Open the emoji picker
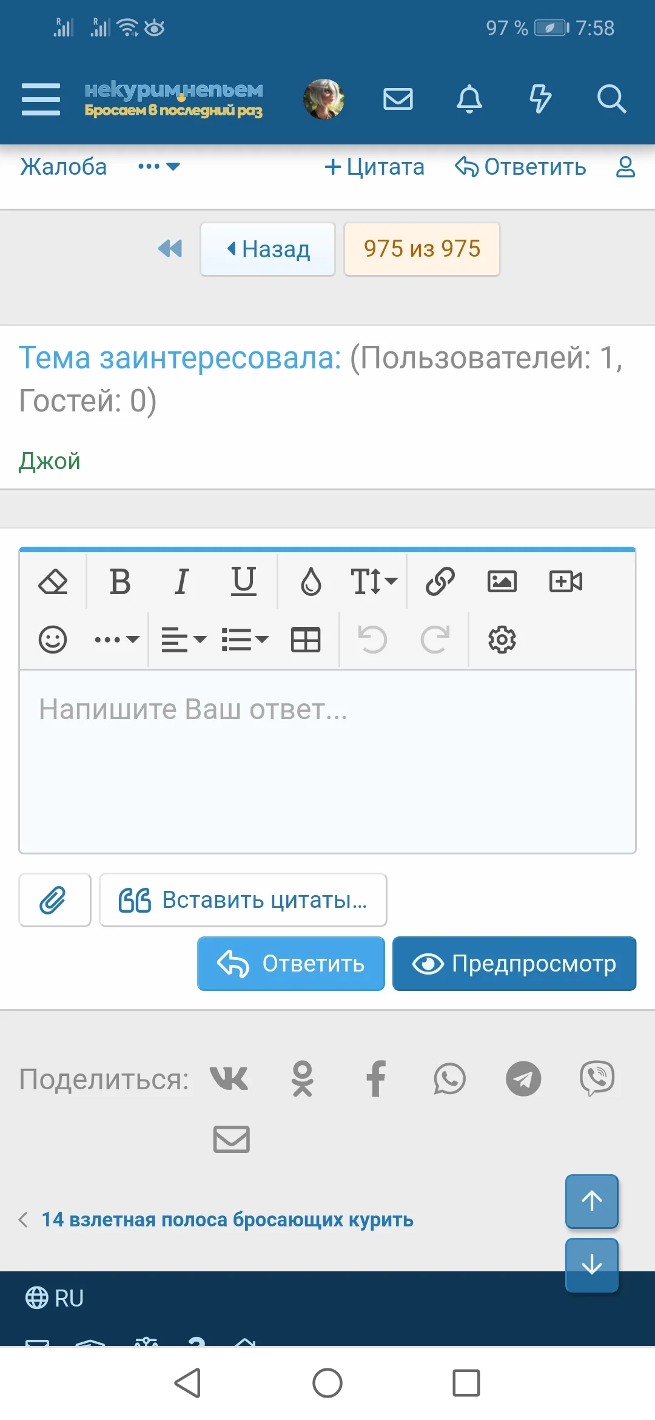The image size is (655, 1420). pos(53,638)
